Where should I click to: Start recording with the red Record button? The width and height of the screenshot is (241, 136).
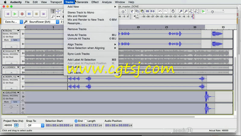(22, 14)
